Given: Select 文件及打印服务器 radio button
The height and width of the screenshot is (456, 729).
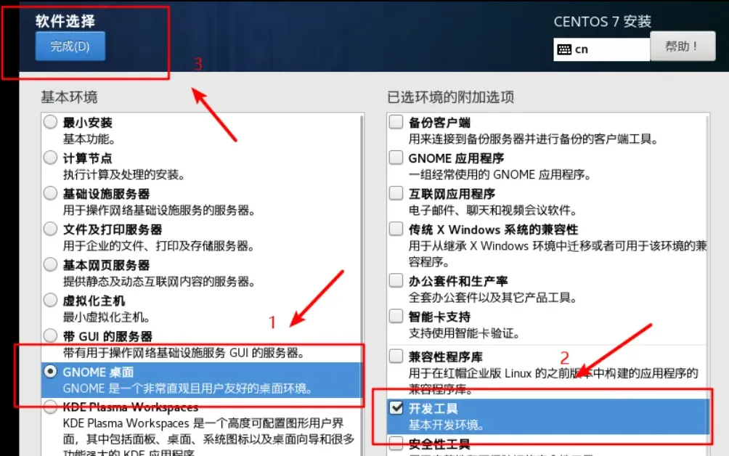Looking at the screenshot, I should pos(50,229).
